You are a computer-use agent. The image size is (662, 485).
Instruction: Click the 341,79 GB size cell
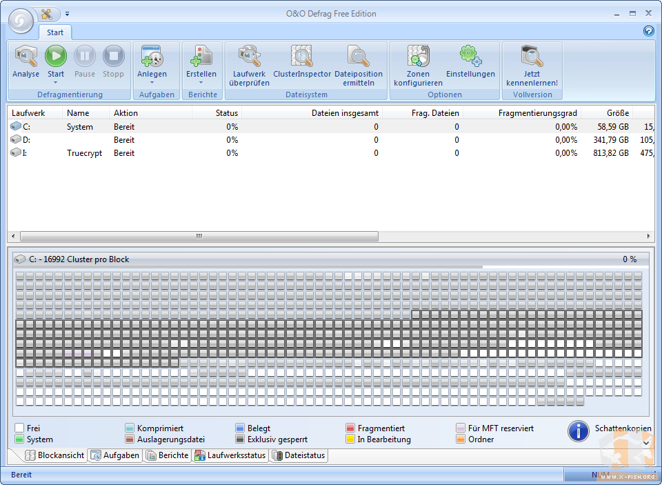(611, 140)
